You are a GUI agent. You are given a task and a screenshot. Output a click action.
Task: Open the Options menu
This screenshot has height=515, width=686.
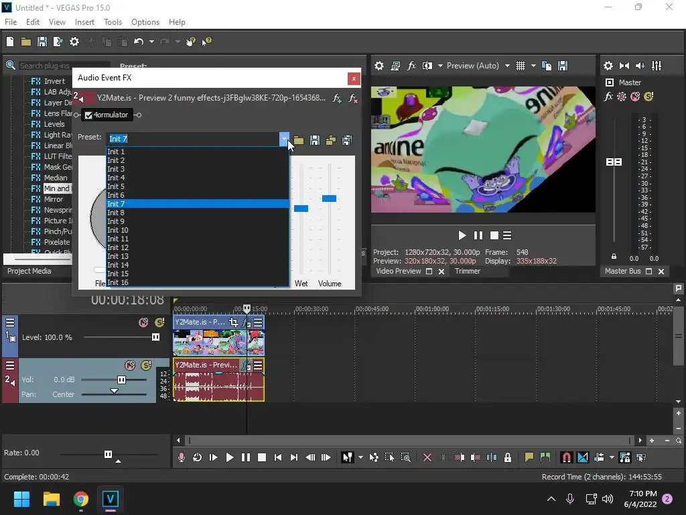[x=145, y=22]
